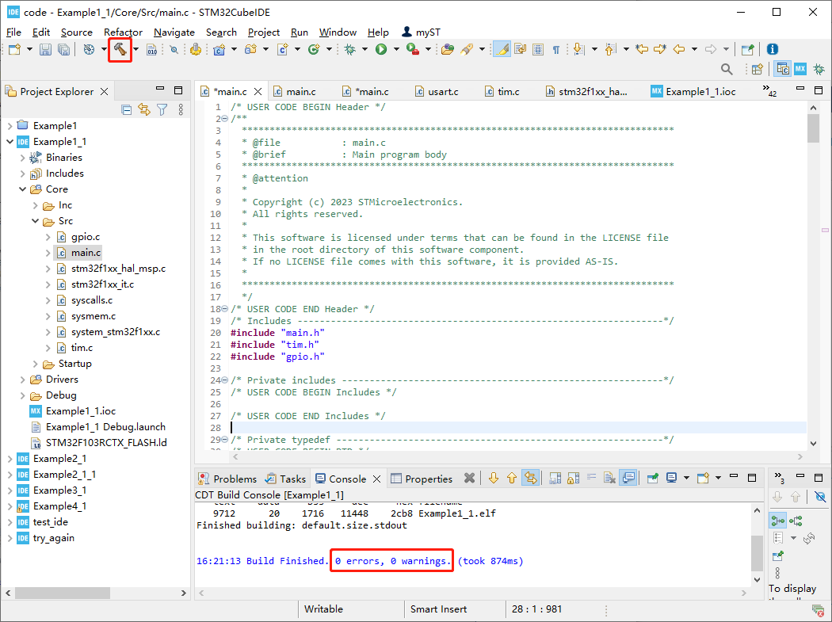Toggle Word Wrap toolbar button
Image resolution: width=832 pixels, height=622 pixels.
coord(520,49)
